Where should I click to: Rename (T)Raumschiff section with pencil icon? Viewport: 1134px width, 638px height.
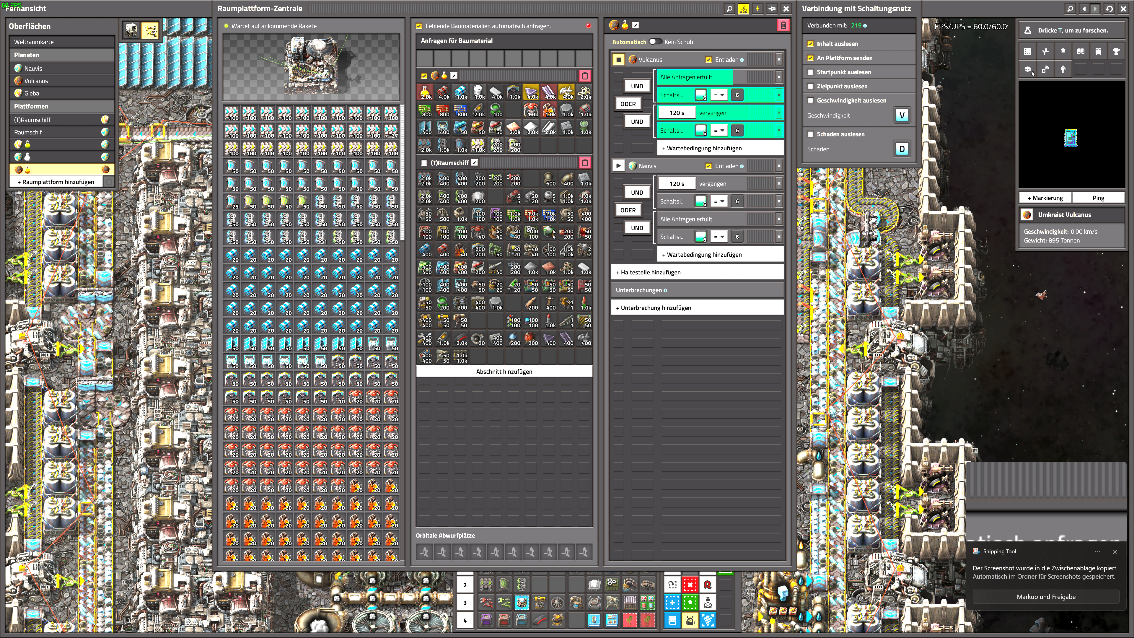click(x=474, y=162)
